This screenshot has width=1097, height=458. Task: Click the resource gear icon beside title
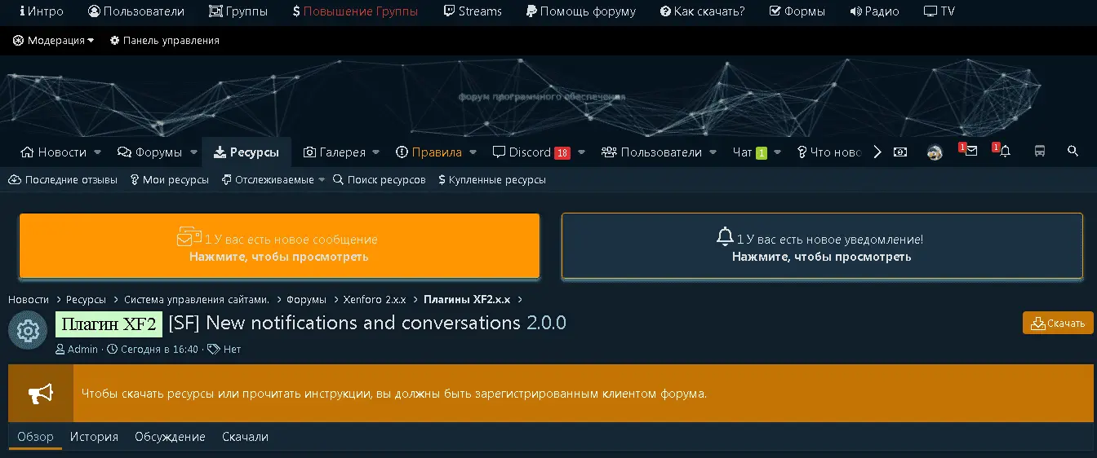pos(28,330)
